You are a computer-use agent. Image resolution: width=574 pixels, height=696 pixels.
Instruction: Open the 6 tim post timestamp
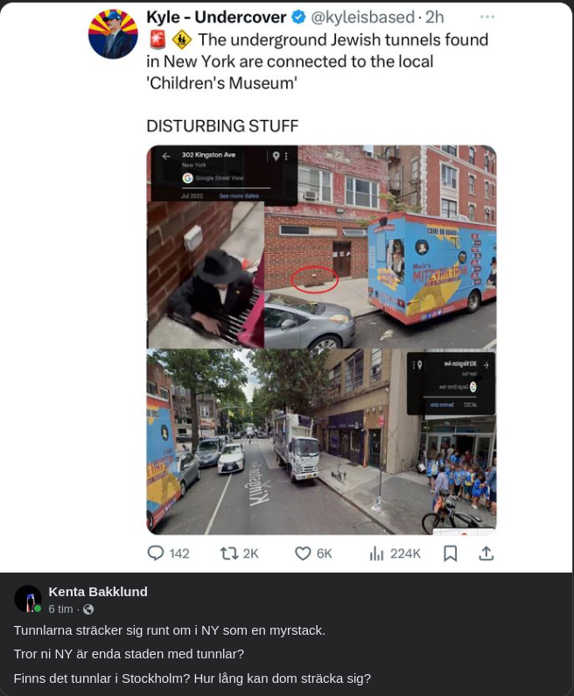click(60, 609)
